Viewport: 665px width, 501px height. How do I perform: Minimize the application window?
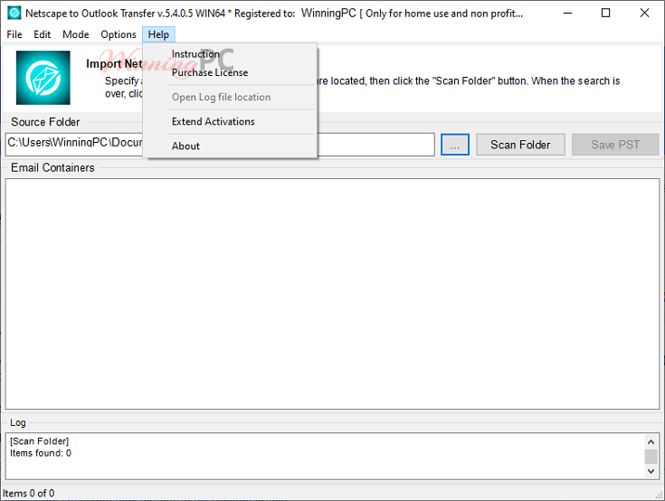(x=567, y=14)
